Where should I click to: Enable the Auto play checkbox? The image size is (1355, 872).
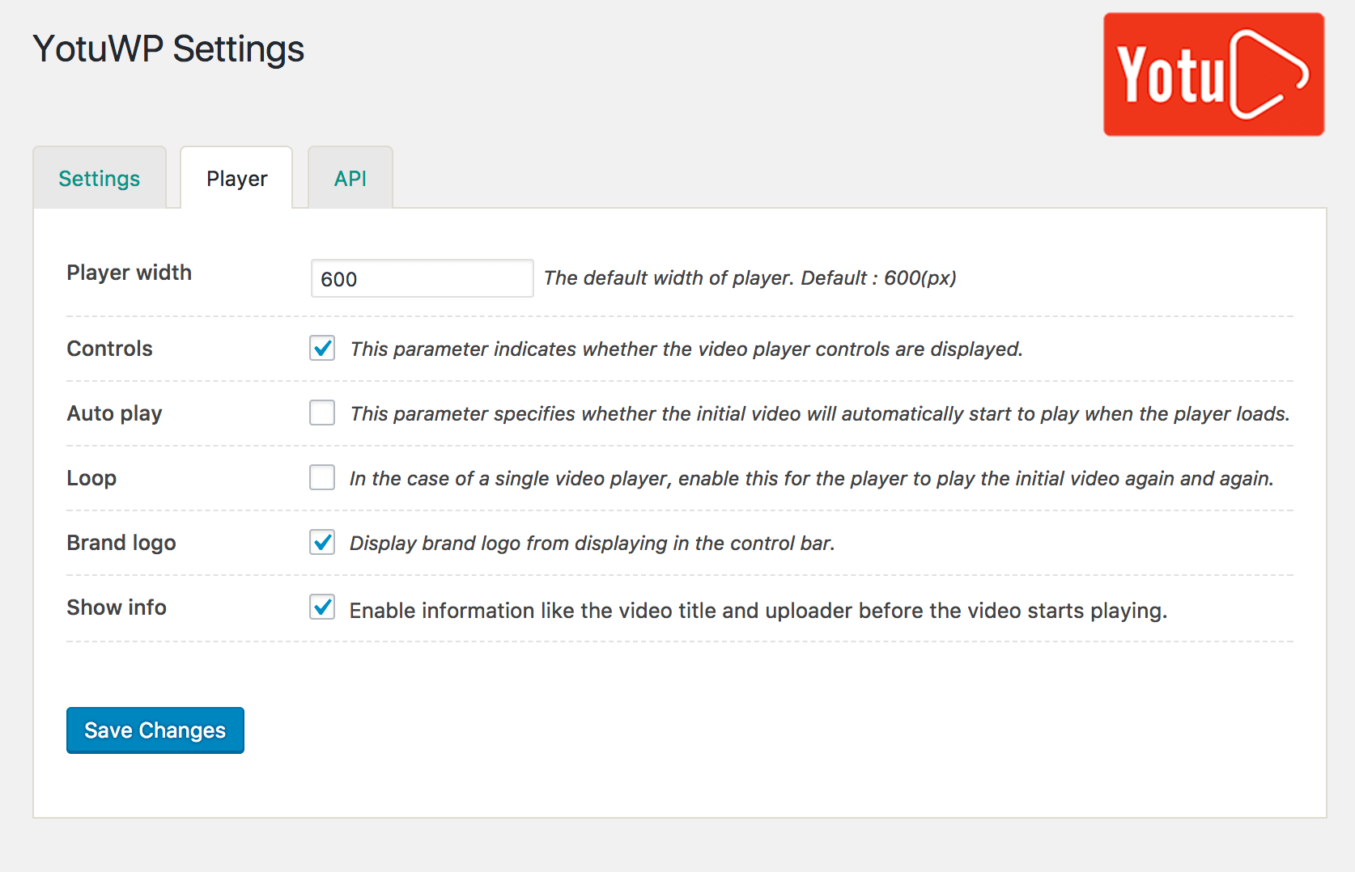tap(322, 413)
